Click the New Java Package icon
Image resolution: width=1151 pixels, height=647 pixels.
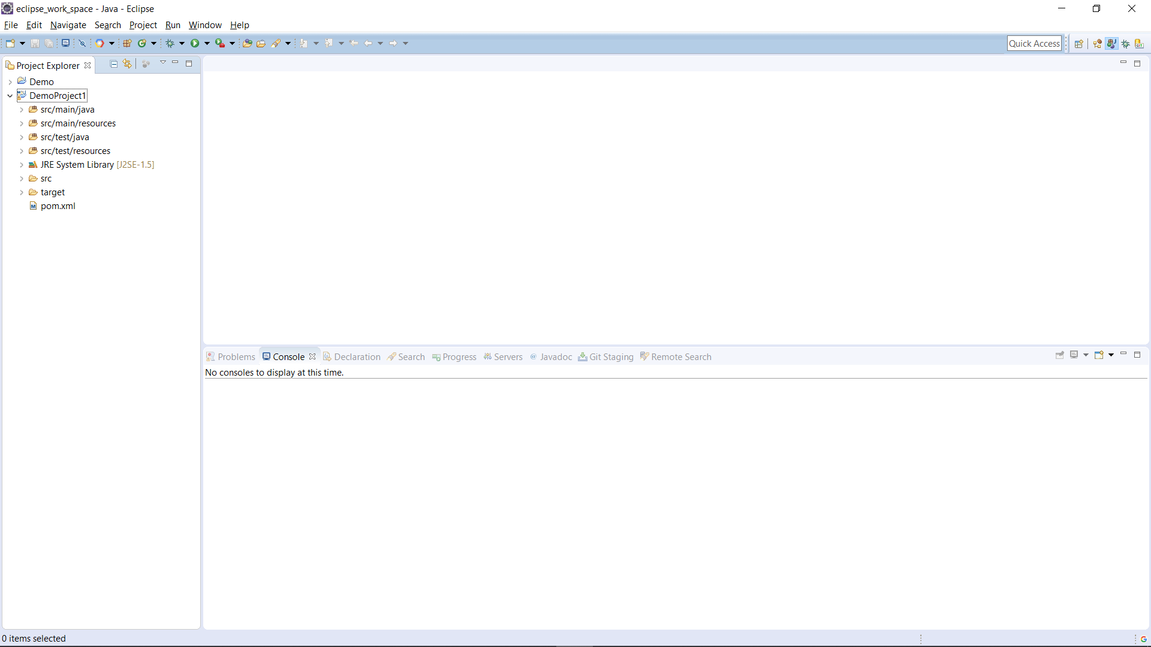[127, 43]
